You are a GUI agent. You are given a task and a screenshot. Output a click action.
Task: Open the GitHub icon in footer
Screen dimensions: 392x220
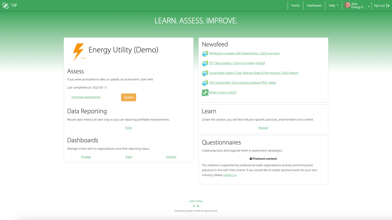click(194, 206)
